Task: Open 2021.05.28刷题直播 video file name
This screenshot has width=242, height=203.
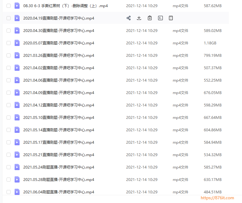Action: [x=59, y=180]
